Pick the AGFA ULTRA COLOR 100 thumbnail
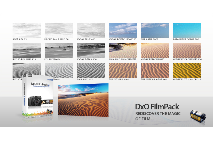 [x=187, y=30]
